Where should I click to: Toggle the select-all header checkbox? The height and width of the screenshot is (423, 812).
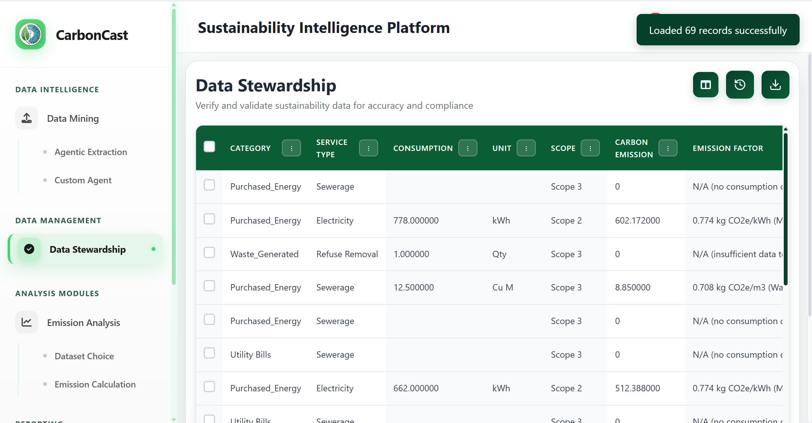click(209, 147)
